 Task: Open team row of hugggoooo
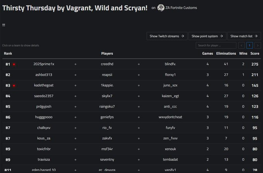(131, 117)
